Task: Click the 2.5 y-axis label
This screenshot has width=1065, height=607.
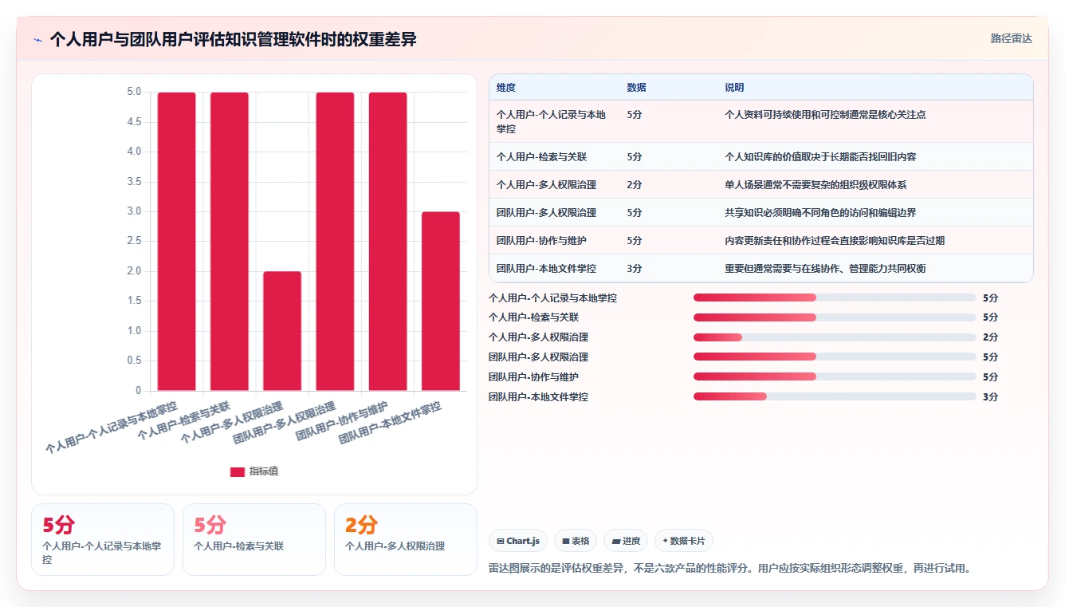Action: pos(134,242)
